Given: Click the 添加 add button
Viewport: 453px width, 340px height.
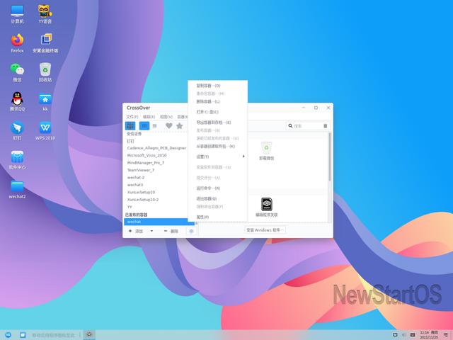Looking at the screenshot, I should tap(136, 231).
